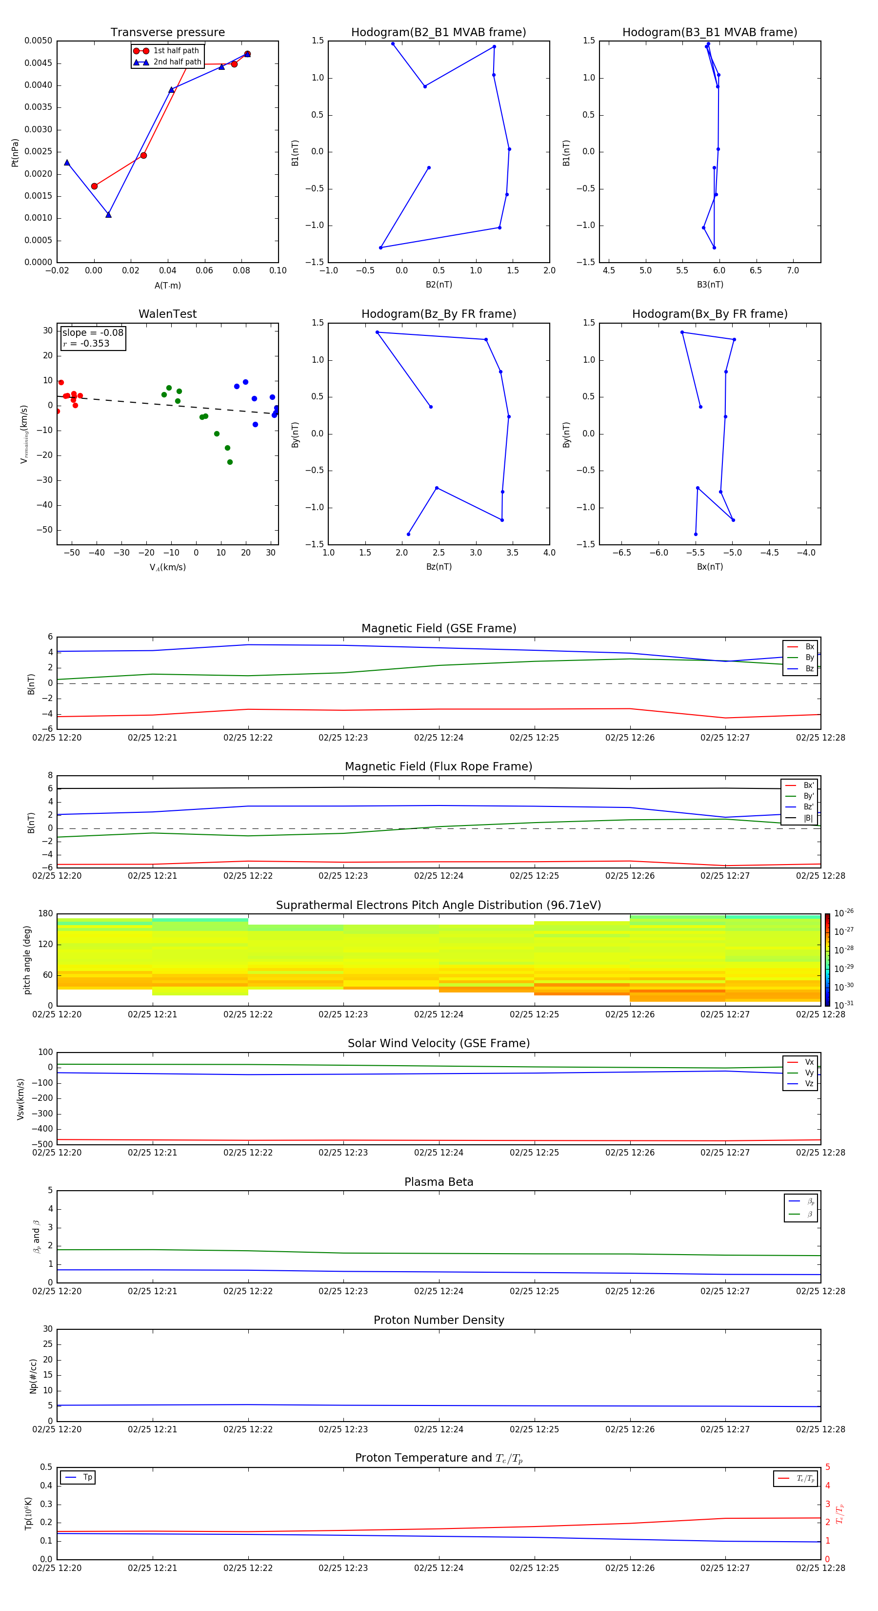Click 'Pt(nPa)' y-axis label
This screenshot has width=878, height=1611.
coord(15,152)
